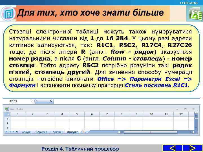Go to next sheet tab arrow
Image resolution: width=203 pixels, height=152 pixels.
[13, 132]
